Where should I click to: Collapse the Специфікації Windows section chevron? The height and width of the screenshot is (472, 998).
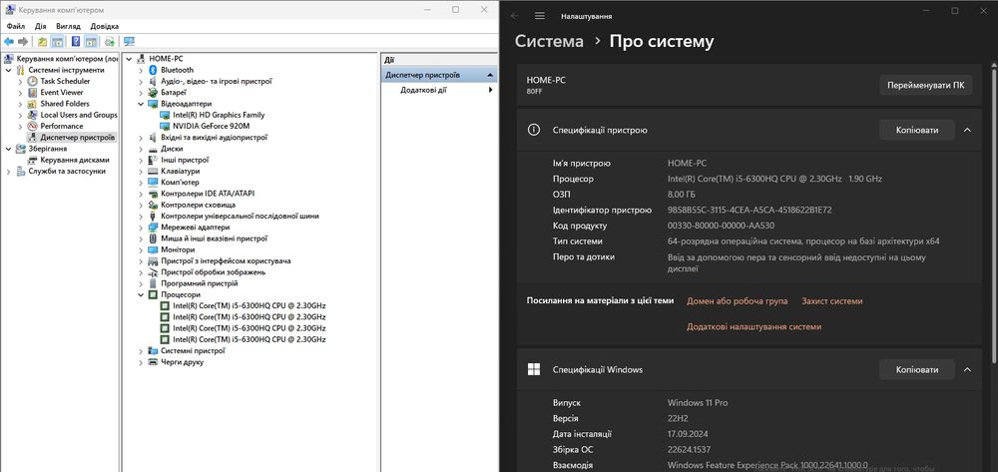point(967,369)
